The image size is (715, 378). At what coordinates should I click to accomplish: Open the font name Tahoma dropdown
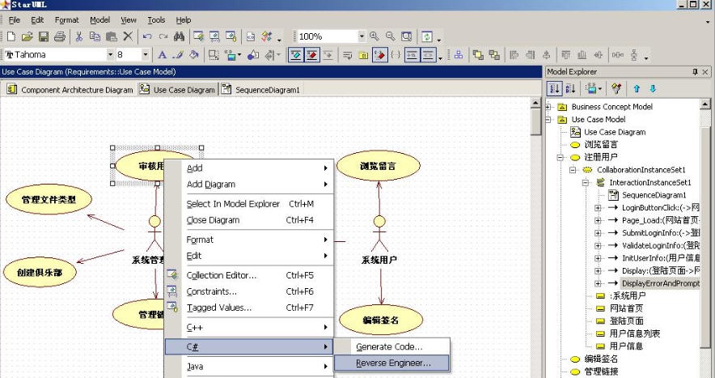click(x=112, y=55)
